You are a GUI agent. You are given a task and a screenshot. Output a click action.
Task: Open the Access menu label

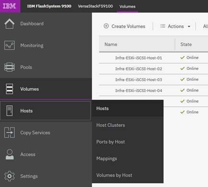tap(28, 154)
